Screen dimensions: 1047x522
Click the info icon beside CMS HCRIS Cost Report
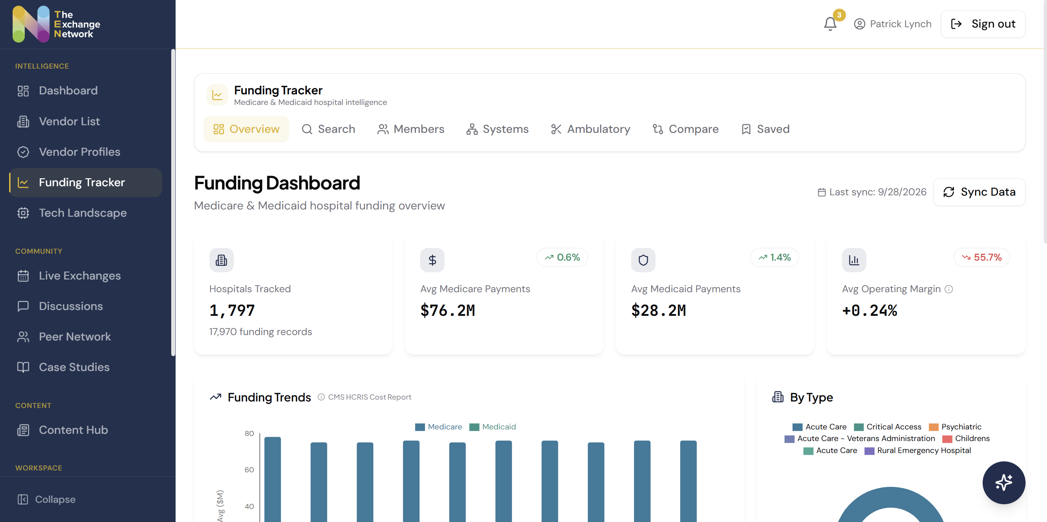[321, 397]
